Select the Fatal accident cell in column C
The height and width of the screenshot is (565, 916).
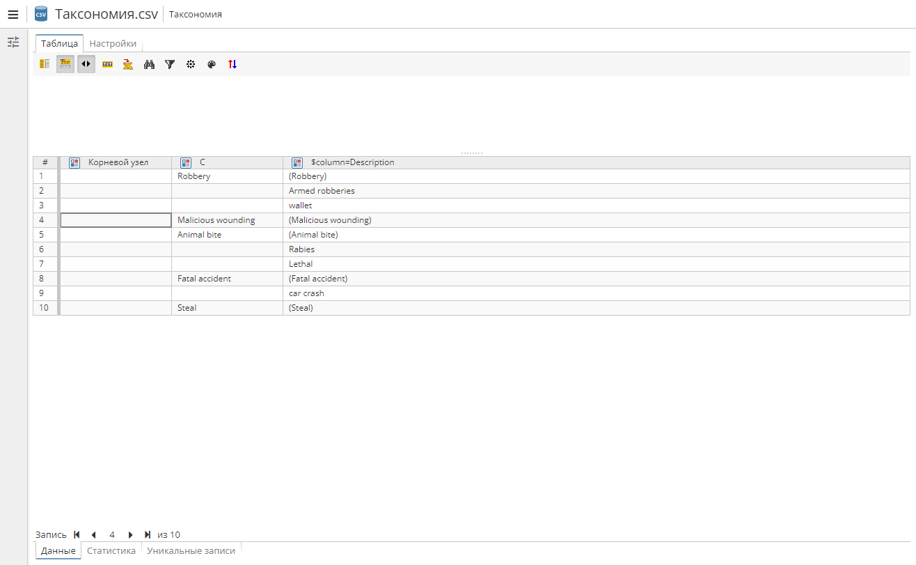point(228,279)
